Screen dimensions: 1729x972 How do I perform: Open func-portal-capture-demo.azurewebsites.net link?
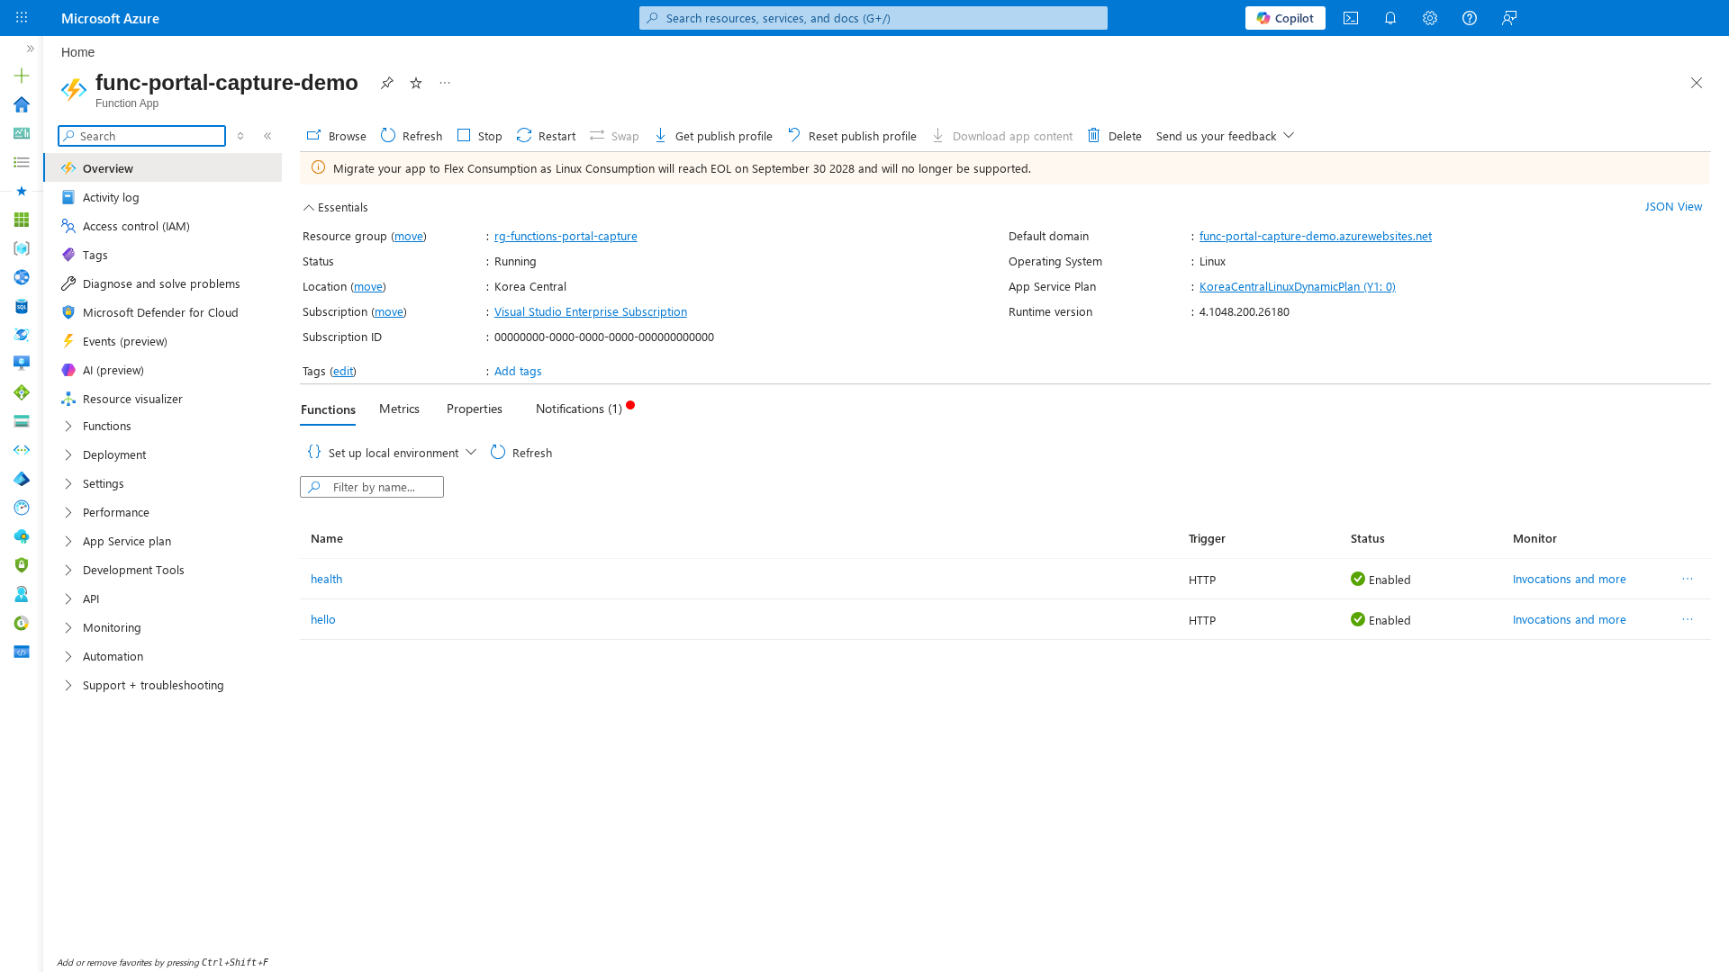point(1315,236)
